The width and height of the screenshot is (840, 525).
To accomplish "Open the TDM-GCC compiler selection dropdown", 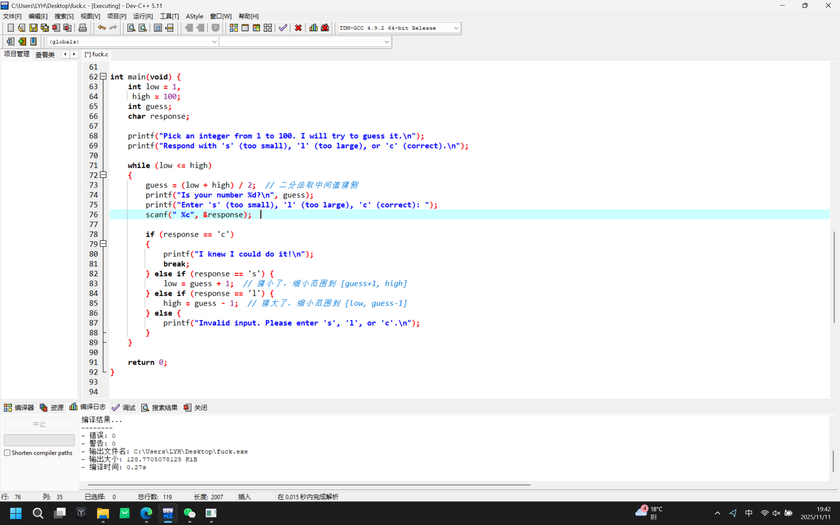I will 398,28.
